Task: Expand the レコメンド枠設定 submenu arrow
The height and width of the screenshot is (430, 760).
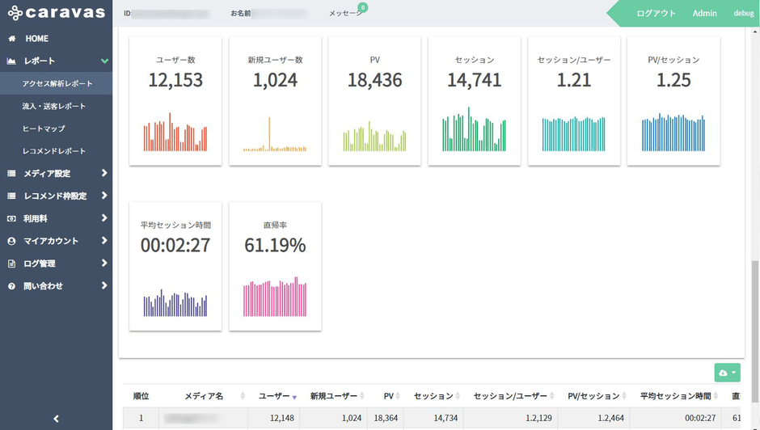Action: (x=104, y=196)
